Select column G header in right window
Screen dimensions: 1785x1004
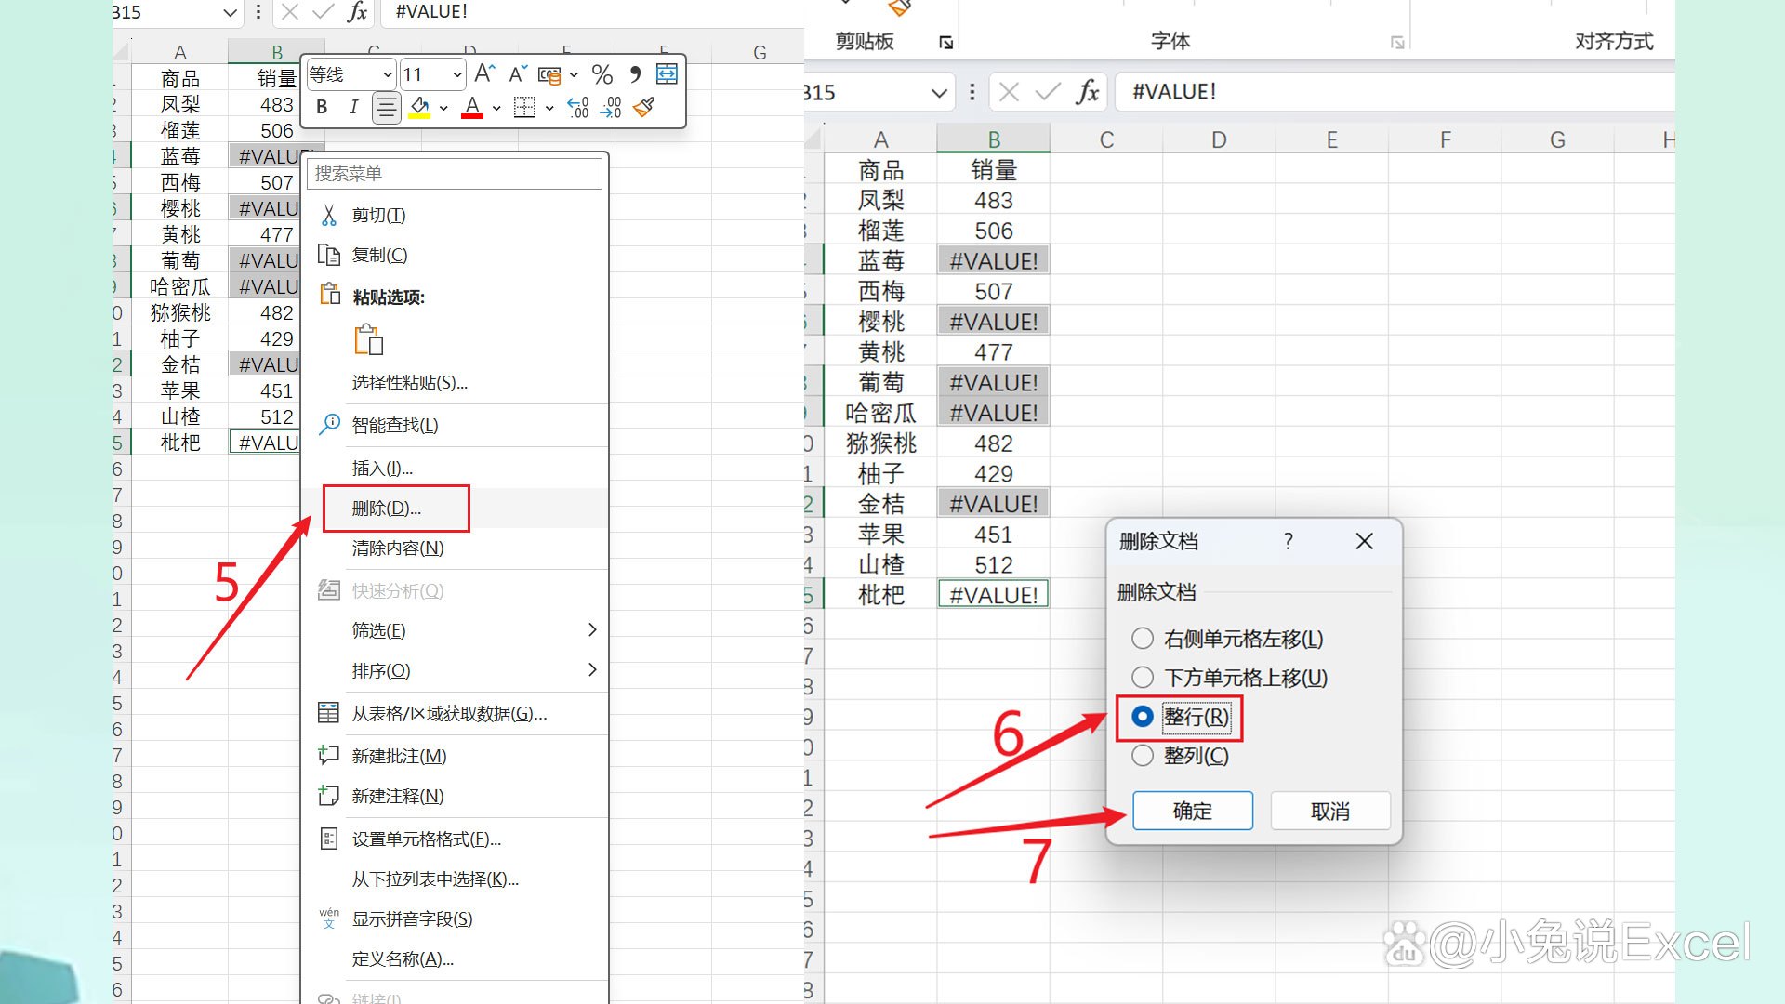tap(1557, 140)
